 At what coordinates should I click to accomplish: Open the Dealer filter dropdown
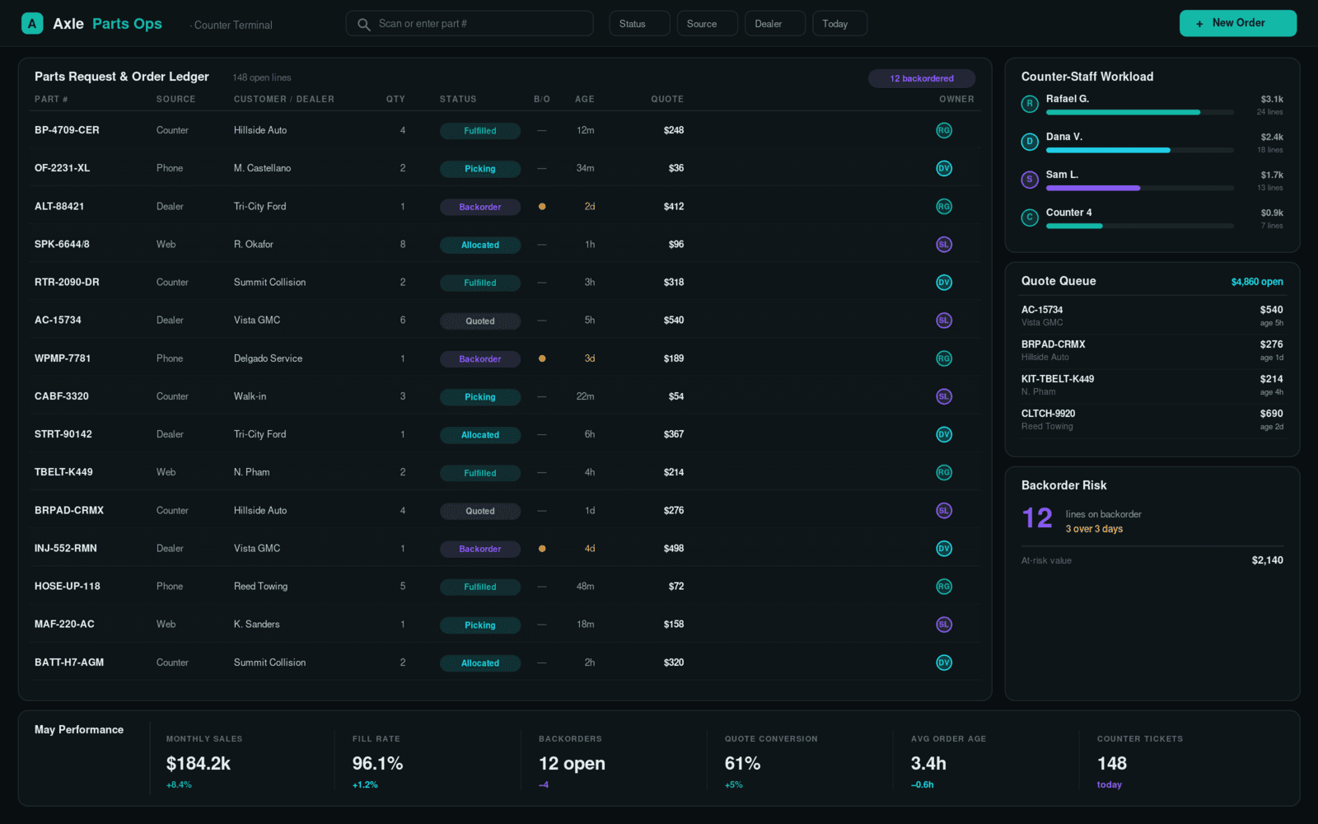pyautogui.click(x=774, y=24)
